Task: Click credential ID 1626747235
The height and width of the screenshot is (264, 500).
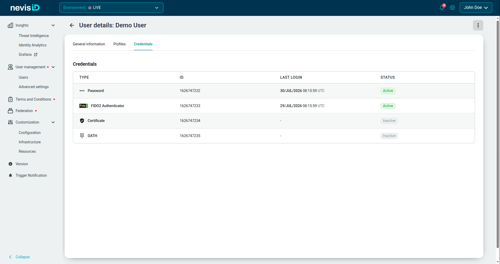Action: (x=190, y=136)
